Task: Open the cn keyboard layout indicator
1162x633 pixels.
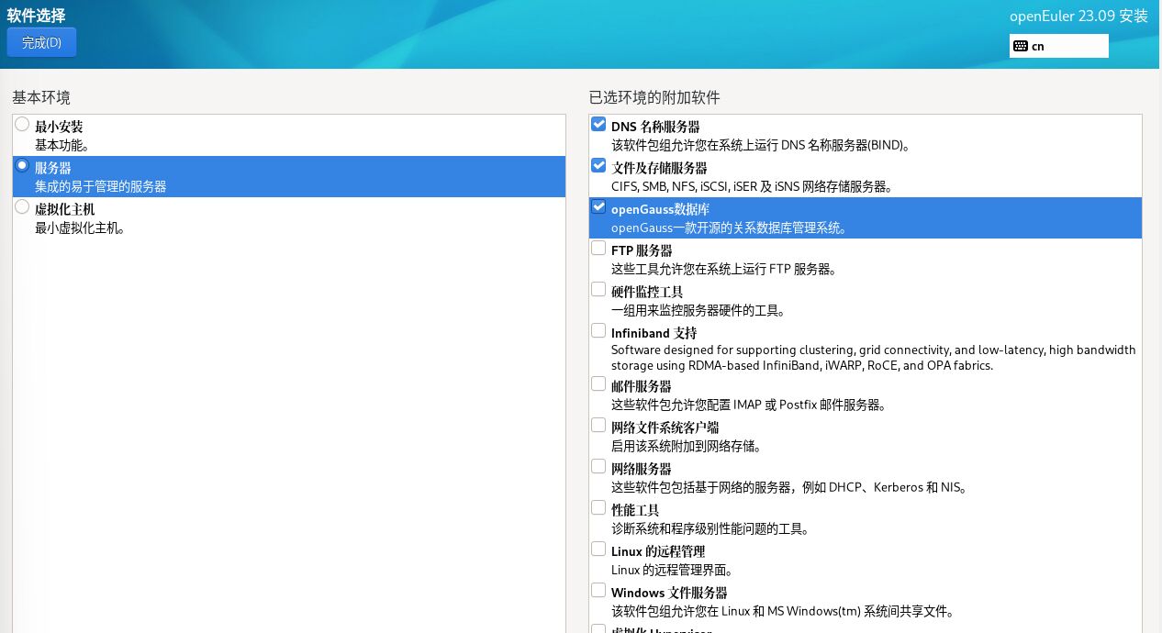Action: [1059, 46]
